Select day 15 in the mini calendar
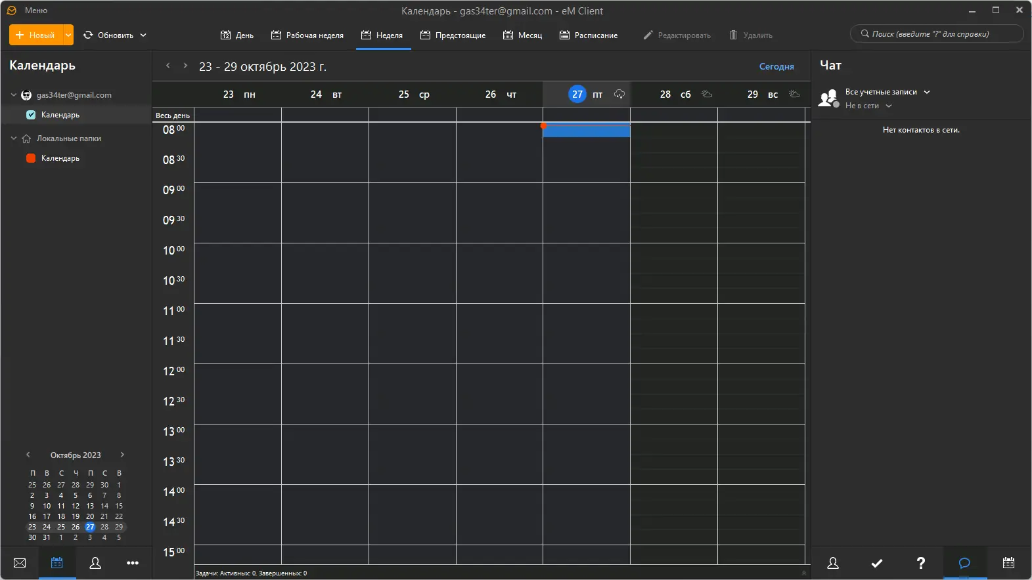 click(x=119, y=506)
